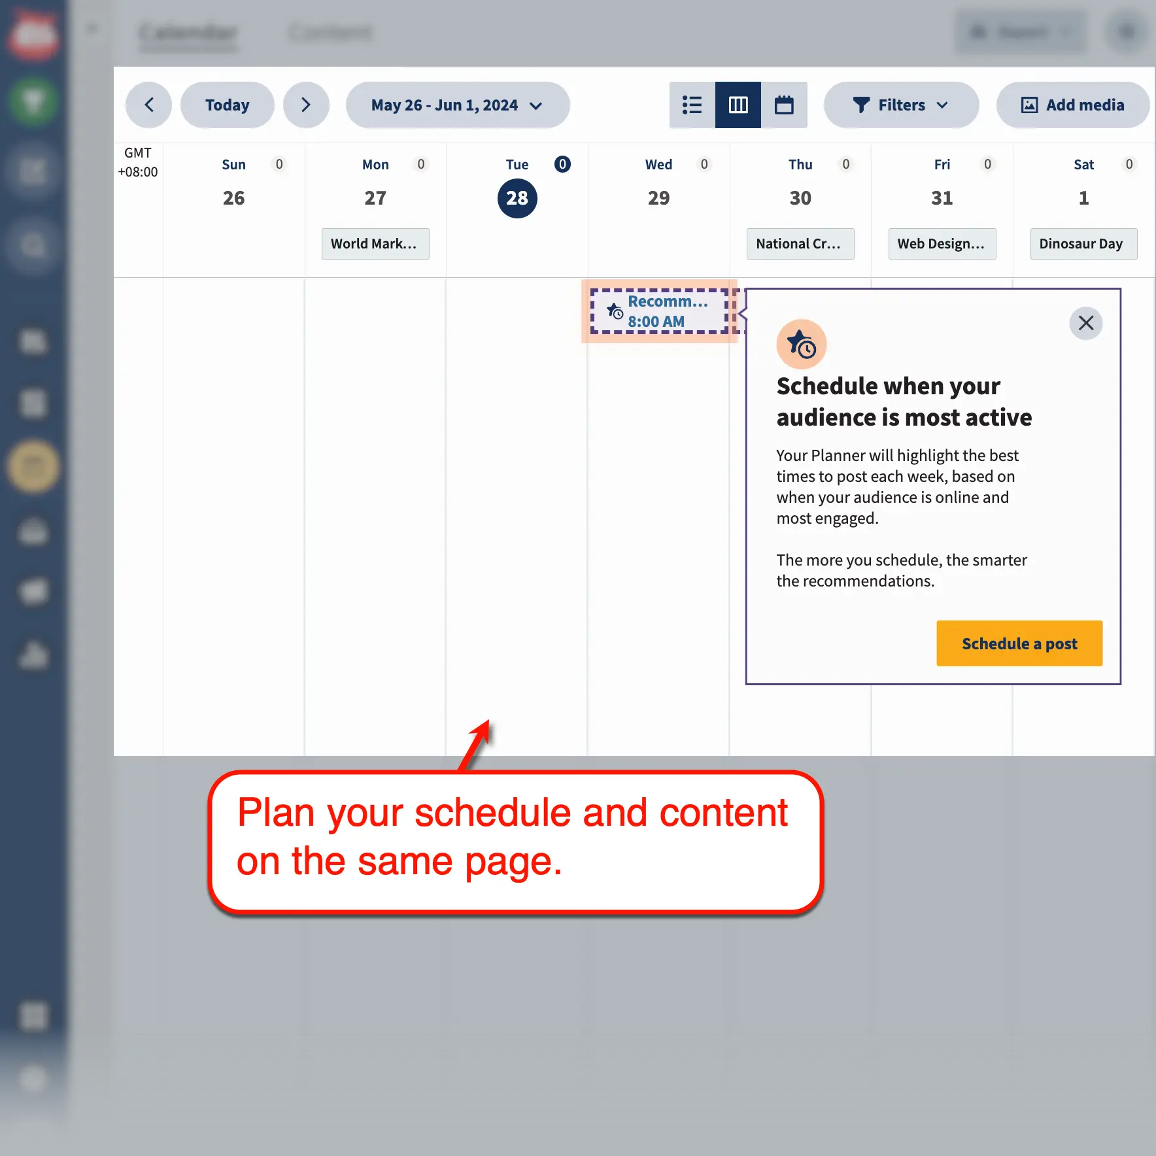The height and width of the screenshot is (1156, 1156).
Task: Click the Add media image icon
Action: tap(1030, 105)
